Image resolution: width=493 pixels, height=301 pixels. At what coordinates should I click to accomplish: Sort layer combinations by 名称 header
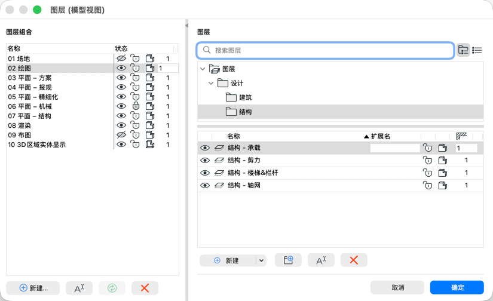14,48
